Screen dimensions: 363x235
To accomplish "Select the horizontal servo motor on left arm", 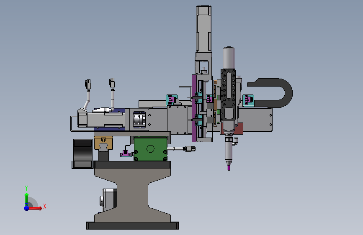I will 101,120.
